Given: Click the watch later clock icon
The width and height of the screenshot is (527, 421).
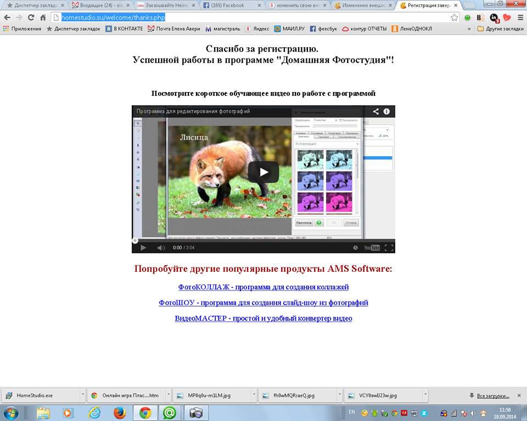Looking at the screenshot, I should click(356, 248).
